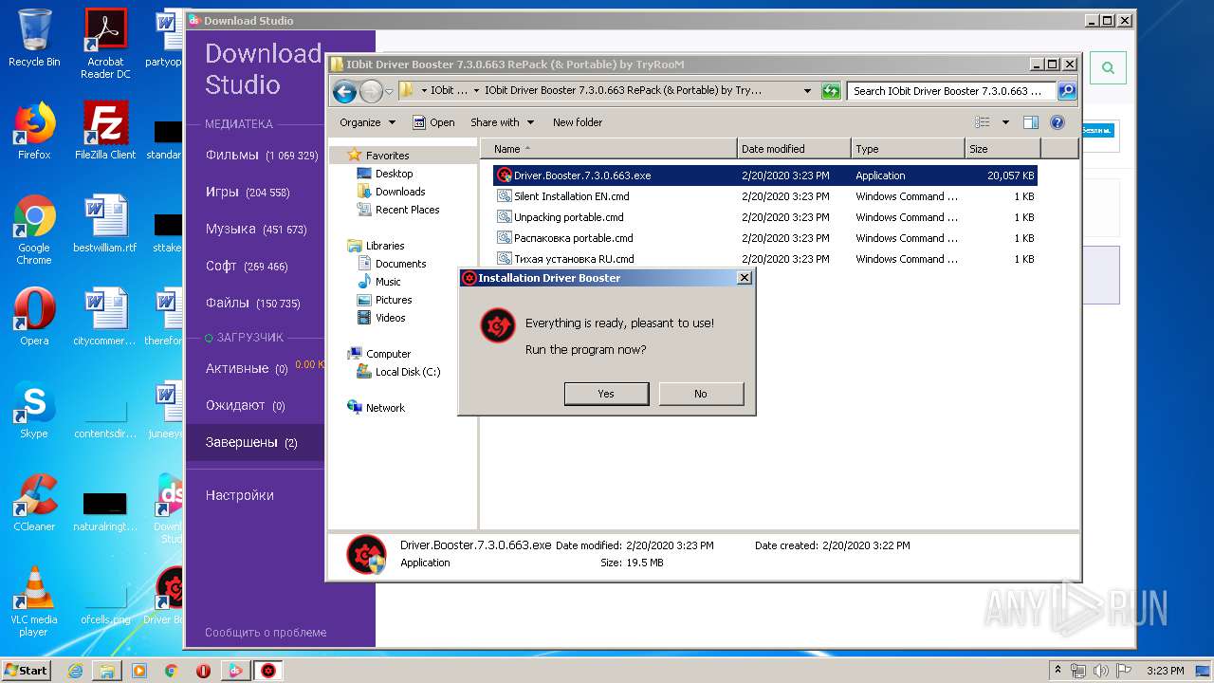Show Завершены downloads in Download Studio
Screen dimensions: 1214x683
(x=251, y=442)
